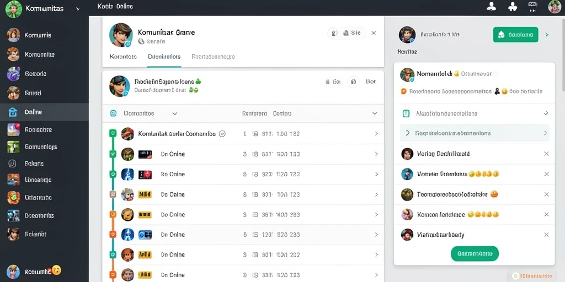Viewport: 565px width, 282px height.
Task: Click the round icon button beside Ilot
Action: pyautogui.click(x=353, y=82)
